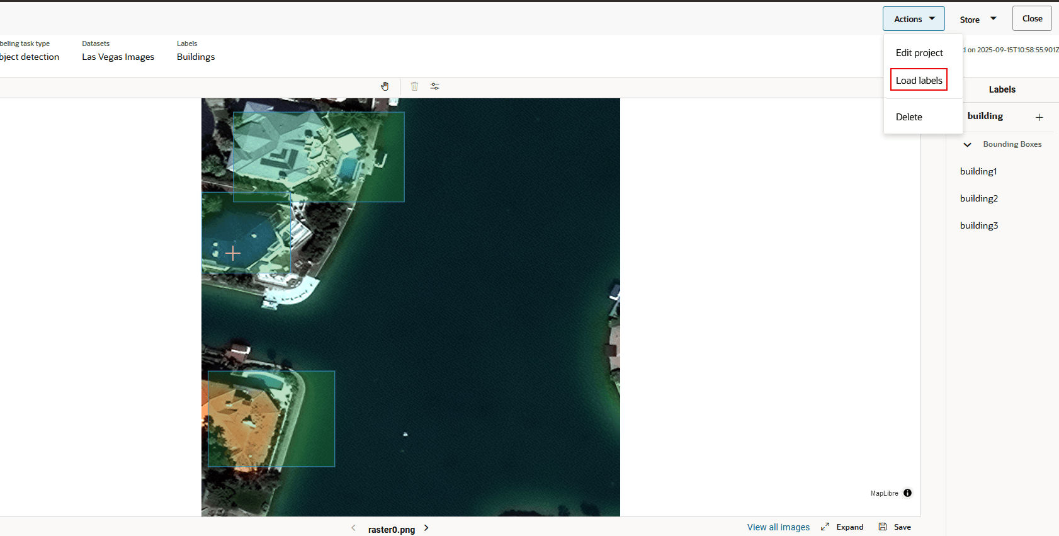Click the raster0.png file name
This screenshot has height=536, width=1059.
click(x=392, y=530)
